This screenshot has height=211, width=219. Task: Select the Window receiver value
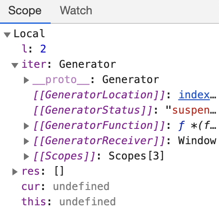point(197,141)
